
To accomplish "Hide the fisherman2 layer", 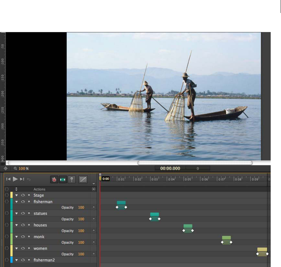I will [23, 260].
